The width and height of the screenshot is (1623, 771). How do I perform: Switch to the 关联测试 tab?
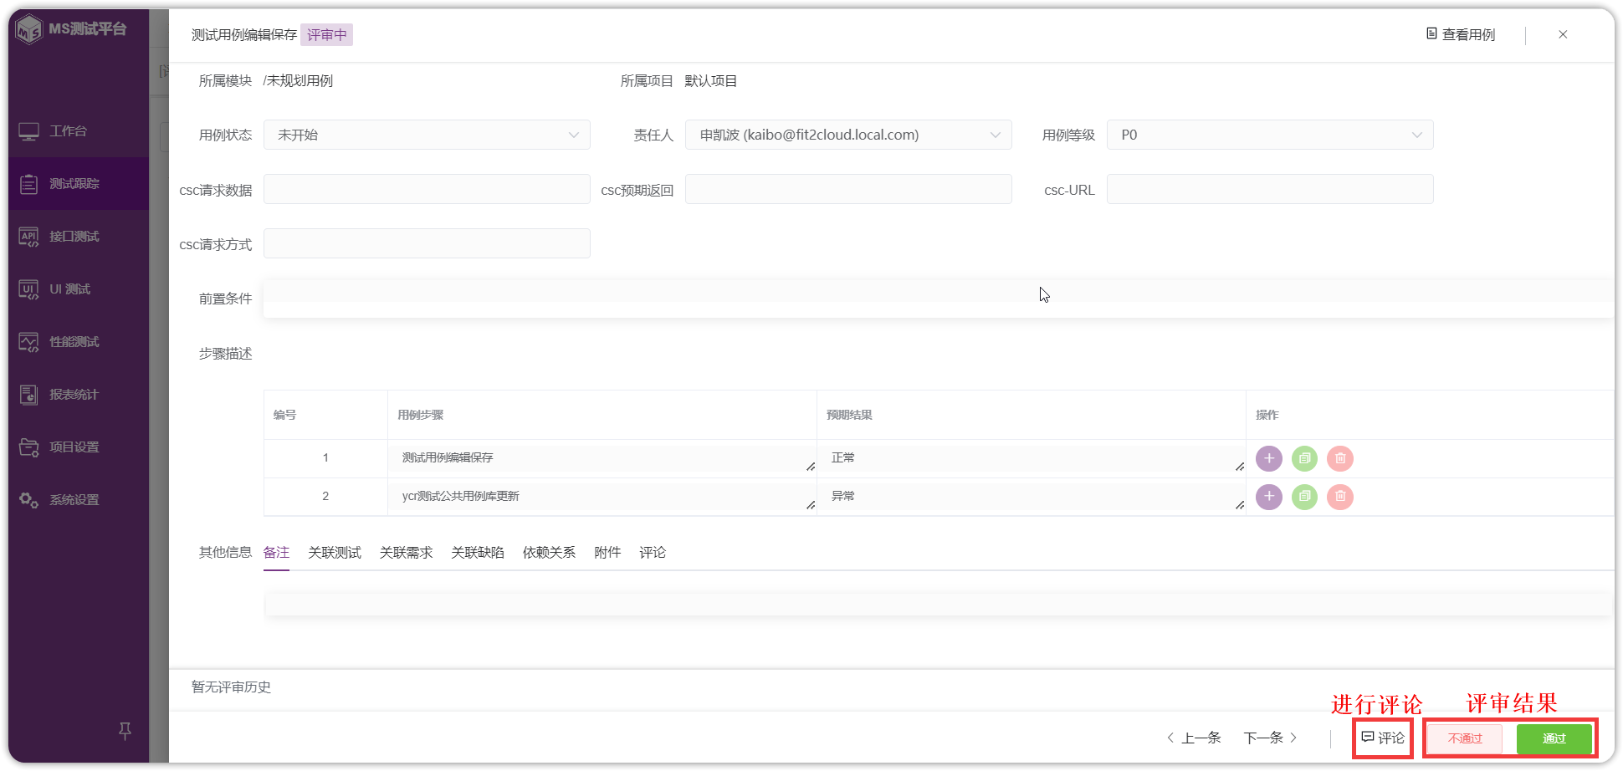[335, 553]
